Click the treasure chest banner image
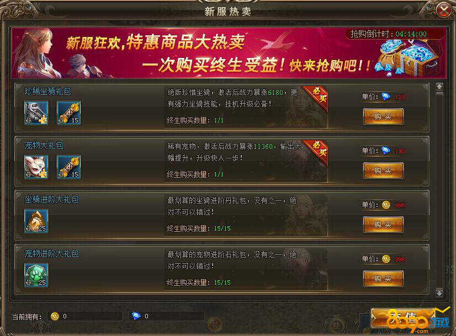 pos(408,58)
